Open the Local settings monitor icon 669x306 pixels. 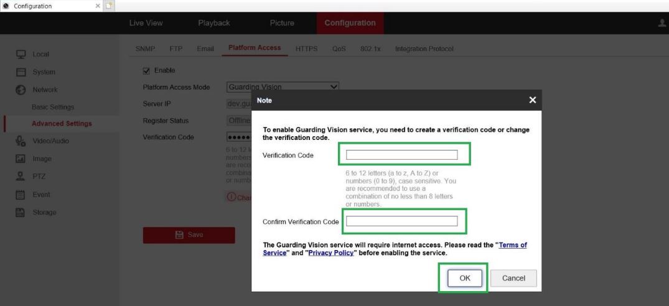click(21, 54)
